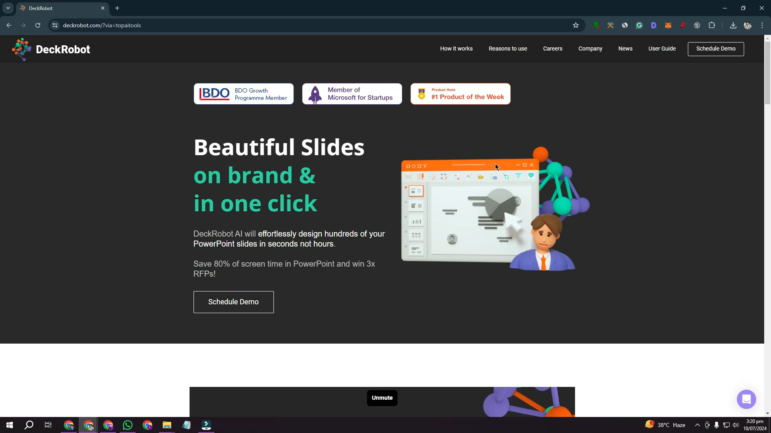Open the How it works menu item
The width and height of the screenshot is (771, 433).
click(x=456, y=49)
